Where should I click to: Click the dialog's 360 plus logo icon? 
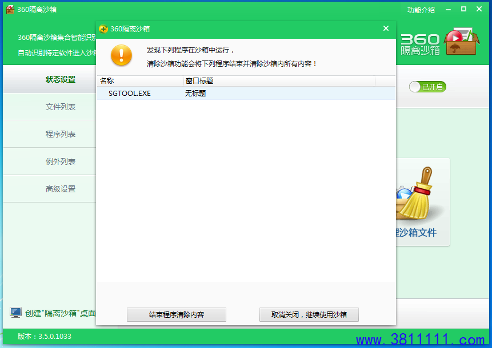pos(103,29)
